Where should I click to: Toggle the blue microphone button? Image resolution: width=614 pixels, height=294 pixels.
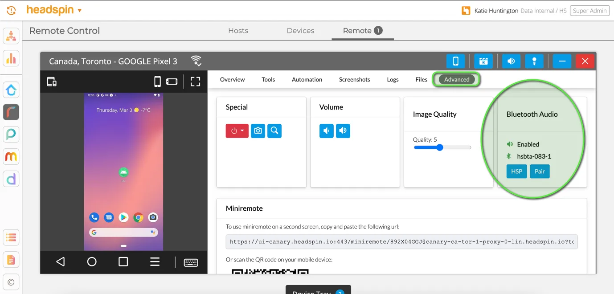534,61
